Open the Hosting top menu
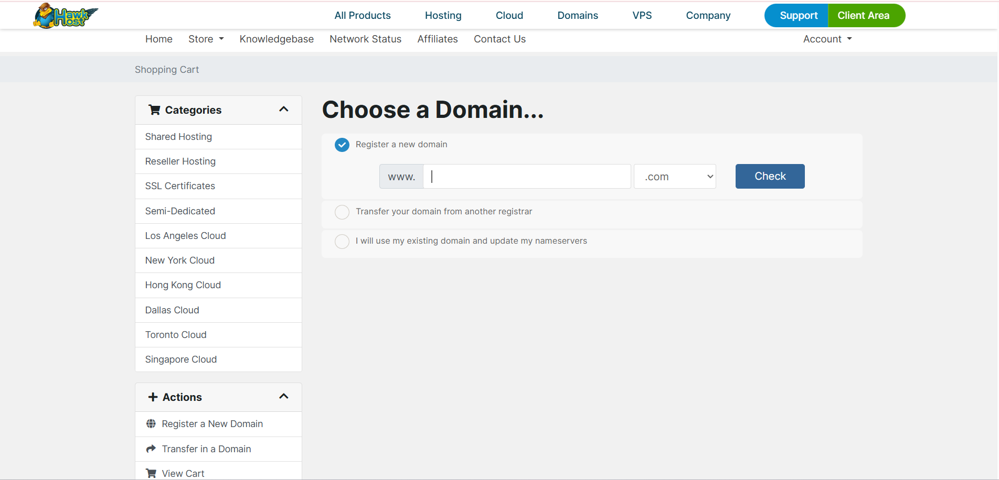Image resolution: width=999 pixels, height=480 pixels. [443, 16]
